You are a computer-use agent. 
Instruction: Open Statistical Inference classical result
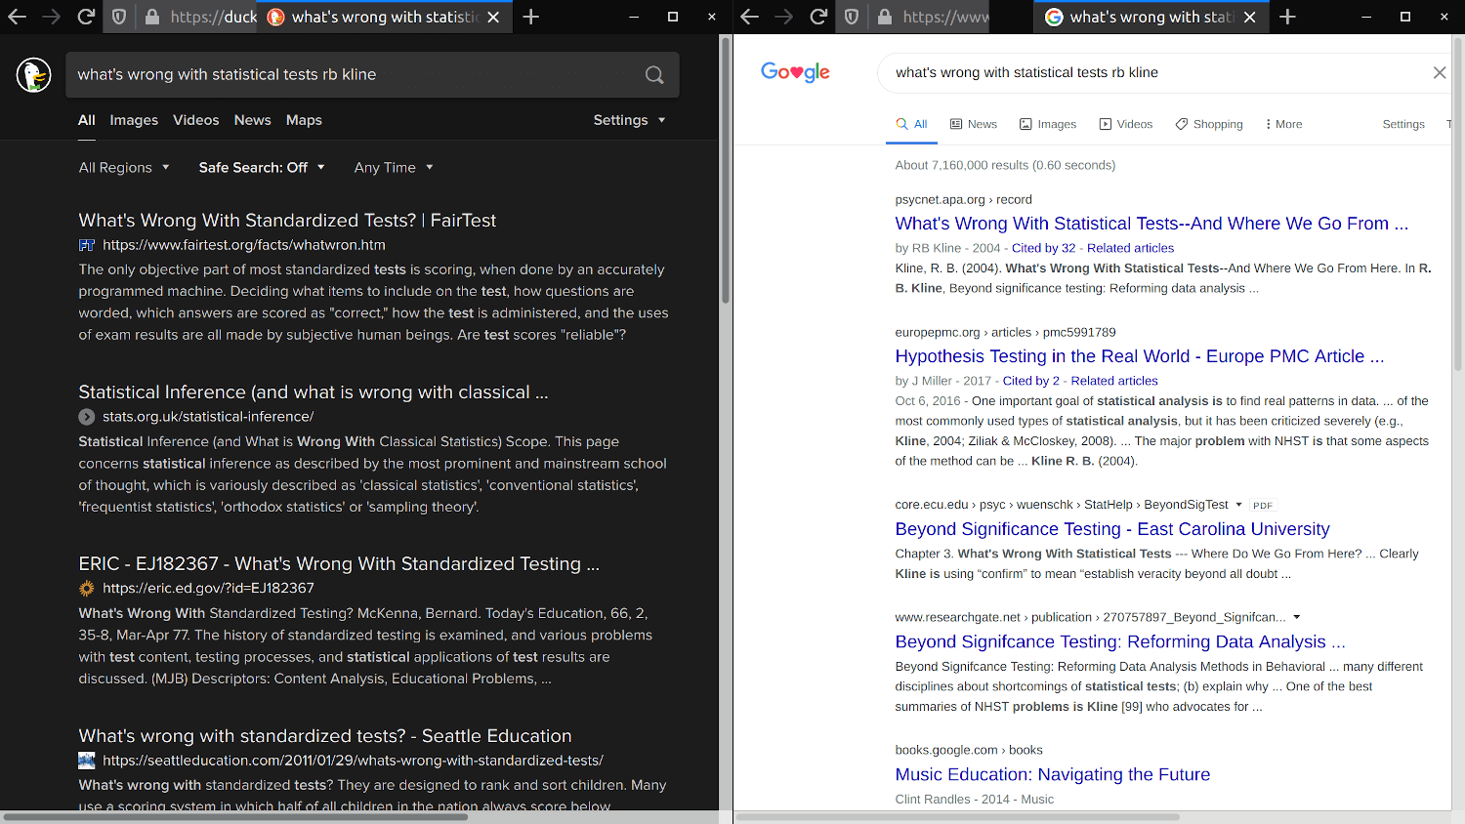point(314,392)
